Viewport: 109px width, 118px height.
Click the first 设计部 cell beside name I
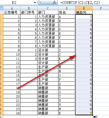[48, 50]
